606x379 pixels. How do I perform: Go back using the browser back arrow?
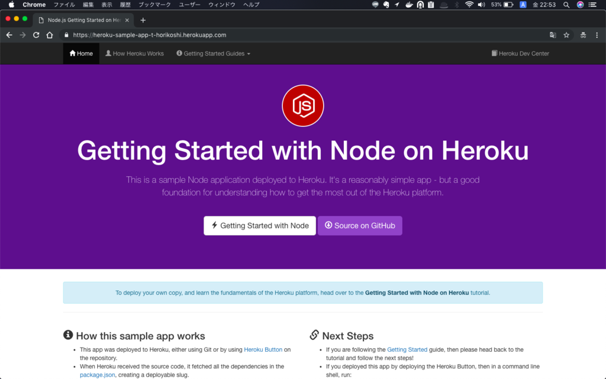(9, 35)
